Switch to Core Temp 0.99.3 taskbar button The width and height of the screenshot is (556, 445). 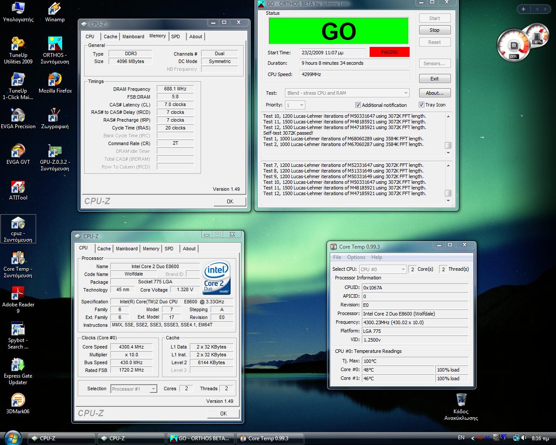[269, 438]
